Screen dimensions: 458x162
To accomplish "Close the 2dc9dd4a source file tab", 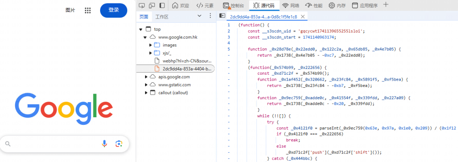I will [303, 16].
